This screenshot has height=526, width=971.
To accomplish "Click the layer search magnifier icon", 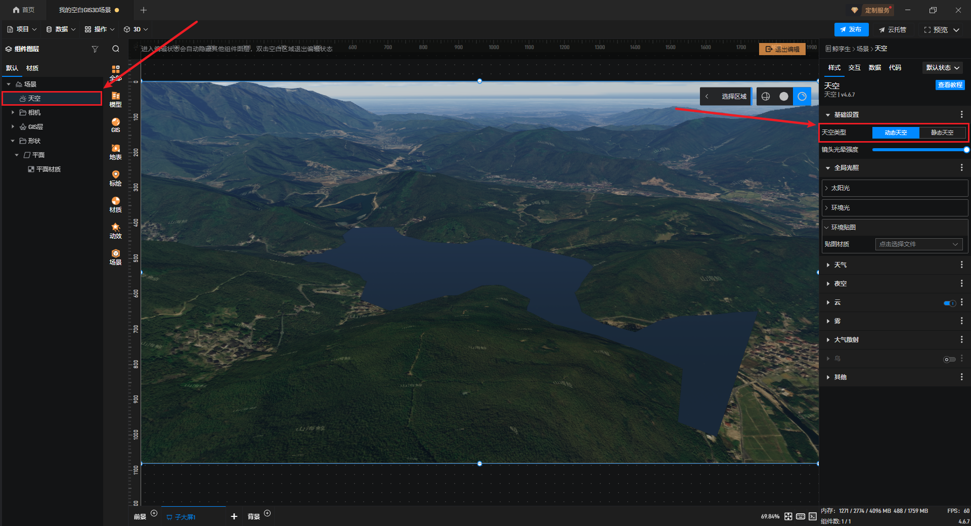I will [116, 49].
